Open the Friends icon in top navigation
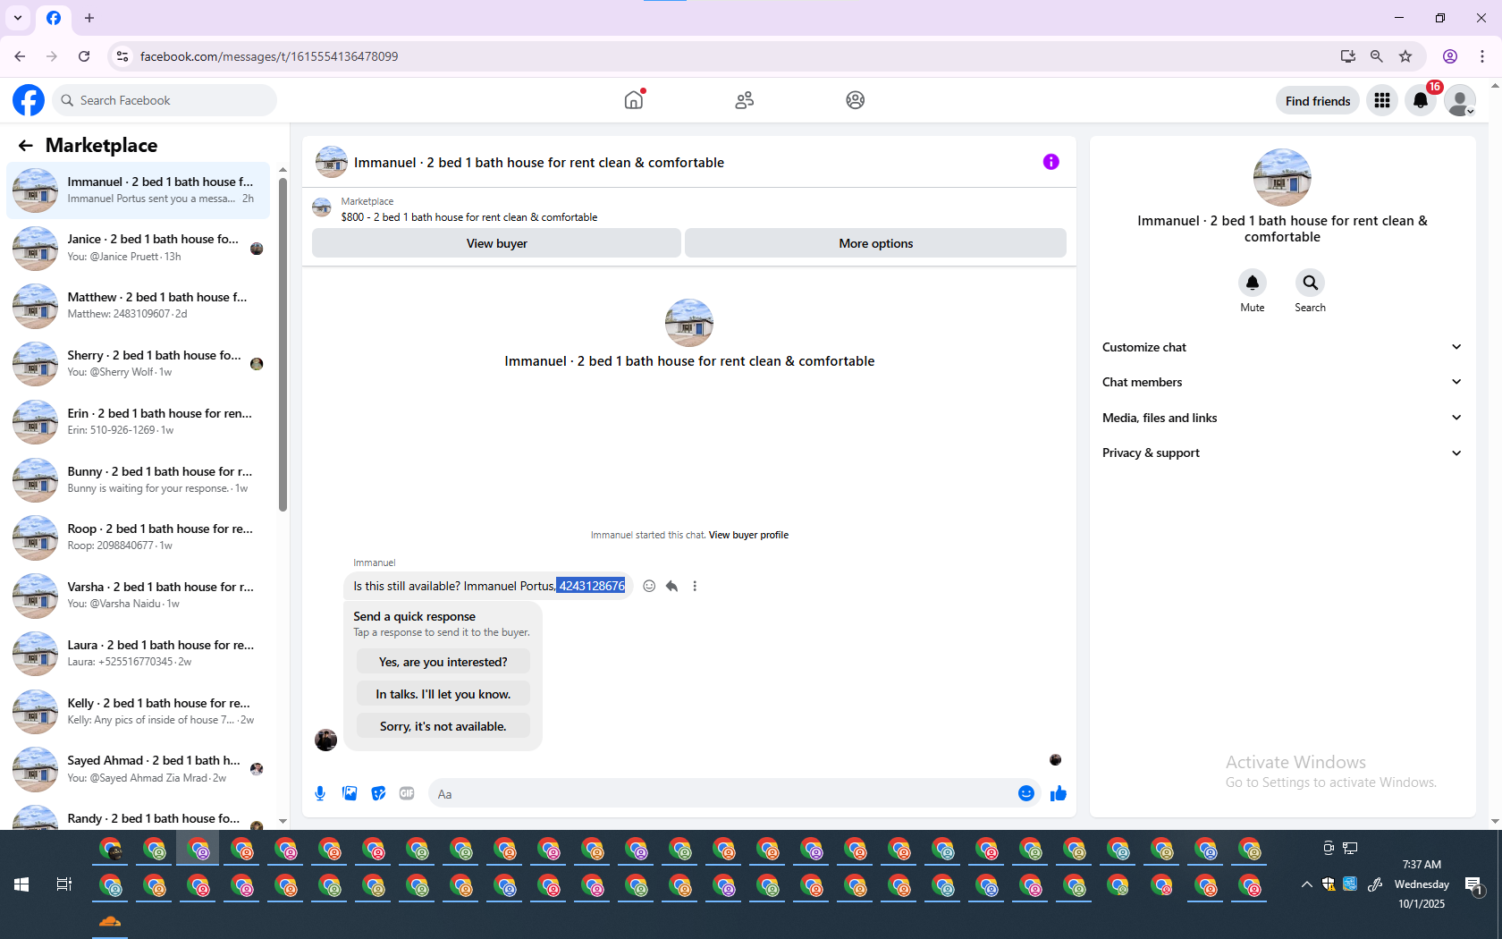The image size is (1502, 939). 745,100
